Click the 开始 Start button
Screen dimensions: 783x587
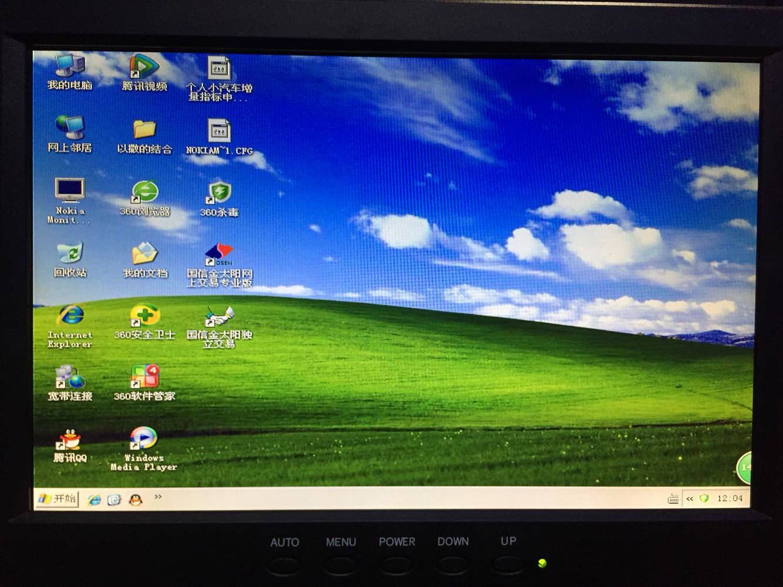[57, 499]
